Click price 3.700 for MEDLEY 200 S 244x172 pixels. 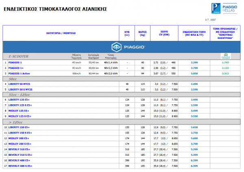[x=194, y=144]
